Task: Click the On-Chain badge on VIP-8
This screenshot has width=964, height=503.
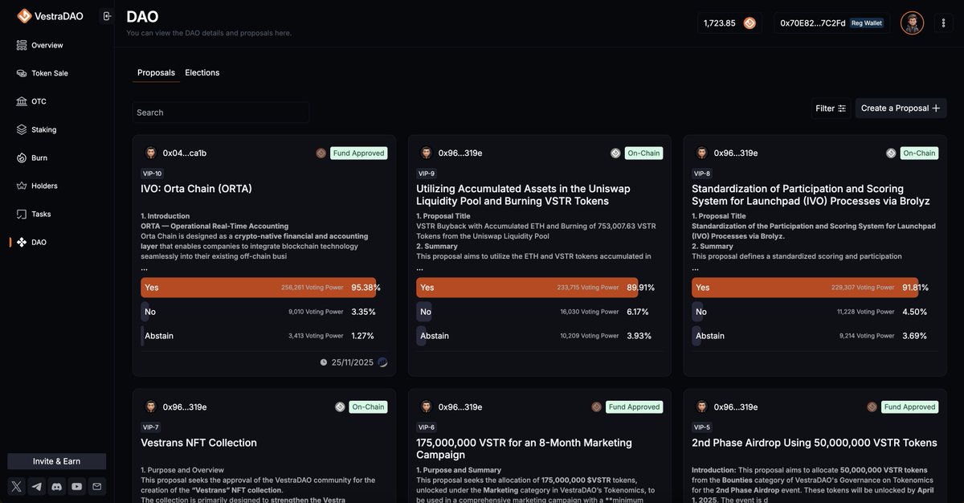Action: point(919,153)
